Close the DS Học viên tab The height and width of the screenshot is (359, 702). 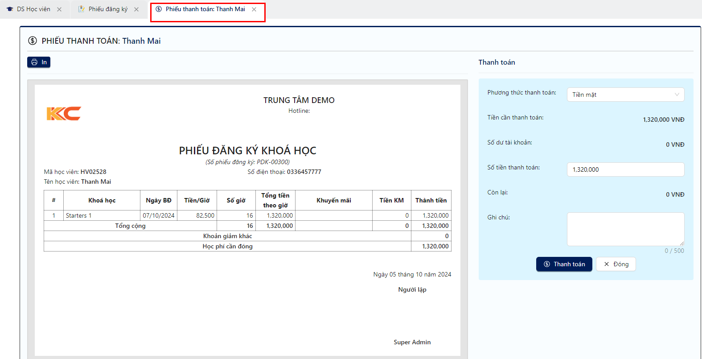click(x=59, y=9)
